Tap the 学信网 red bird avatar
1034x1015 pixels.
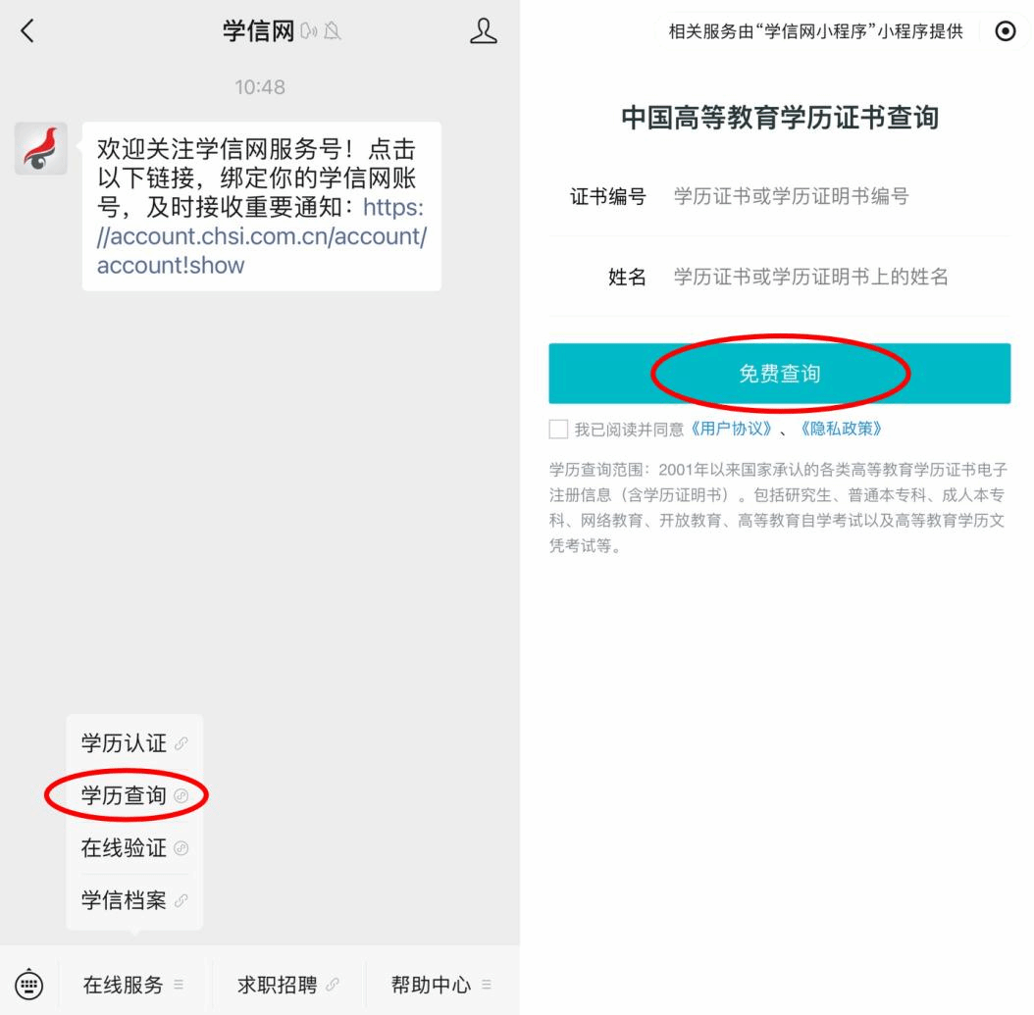coord(41,148)
